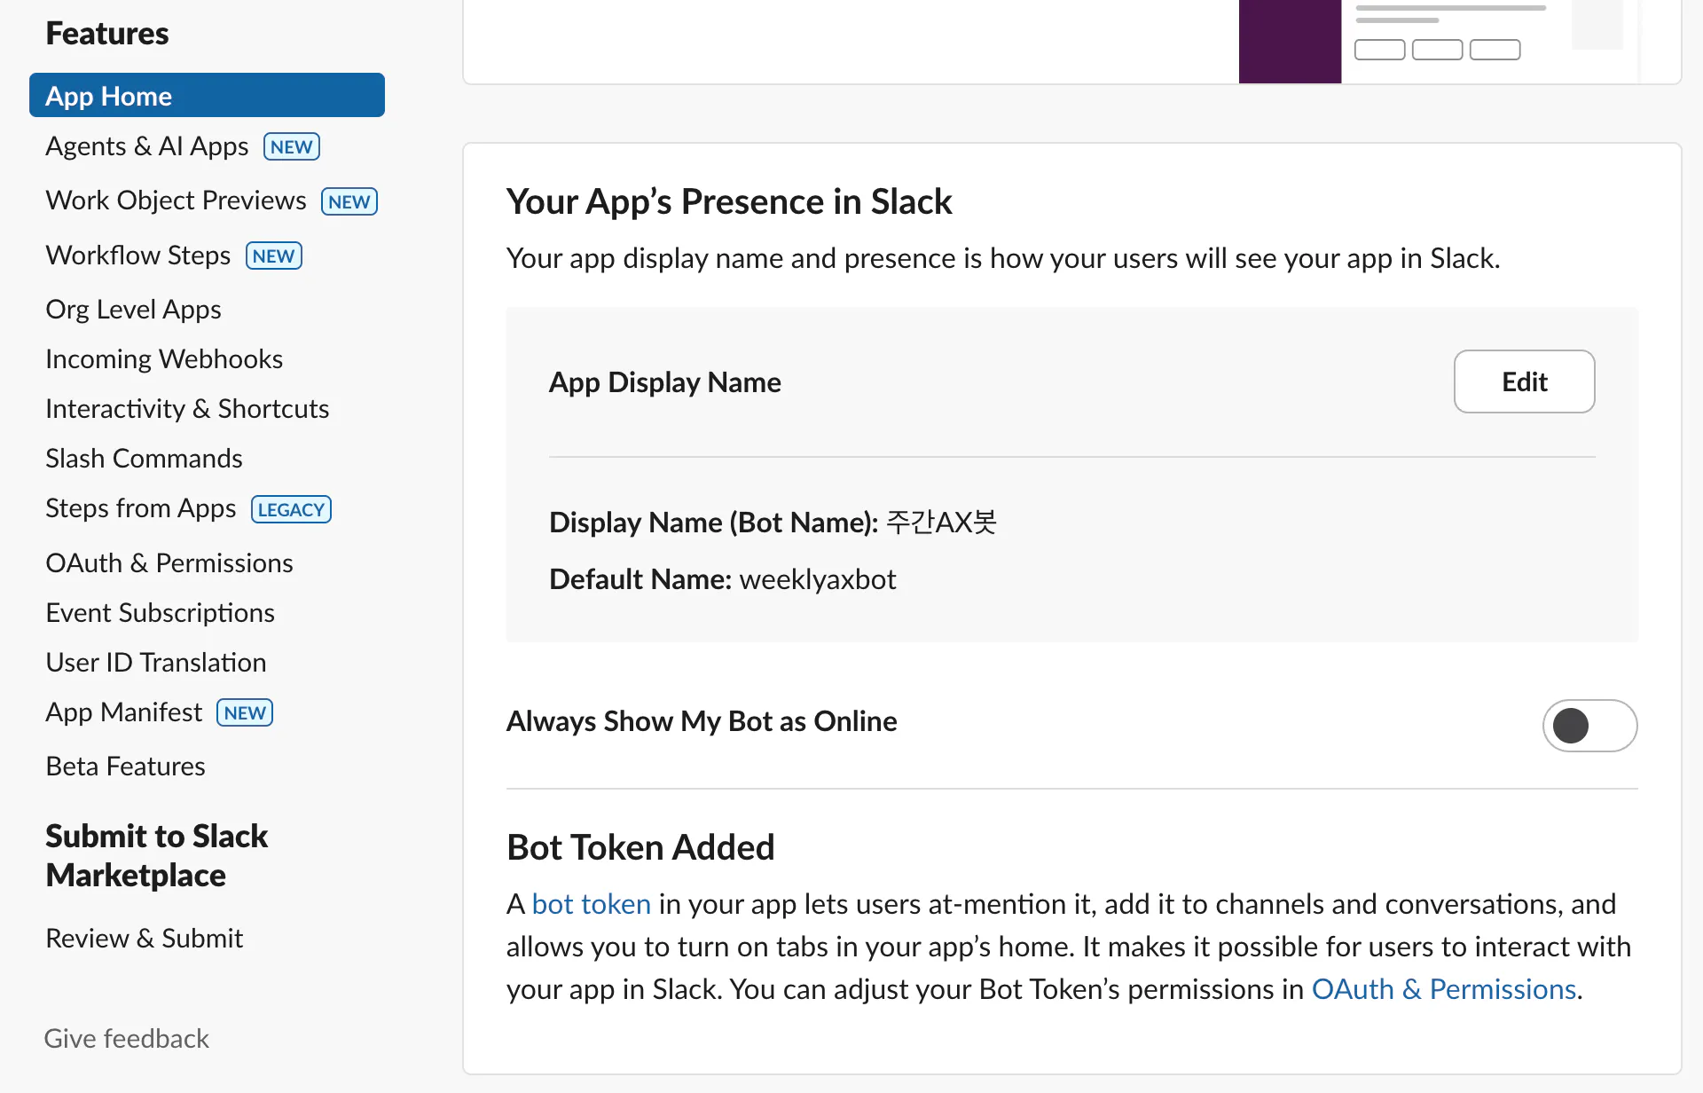Open Org Level Apps
The width and height of the screenshot is (1703, 1093).
(x=133, y=309)
